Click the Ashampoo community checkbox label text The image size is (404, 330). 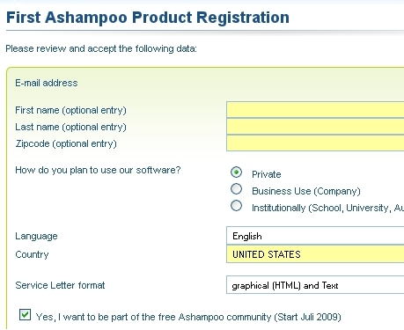pyautogui.click(x=188, y=317)
